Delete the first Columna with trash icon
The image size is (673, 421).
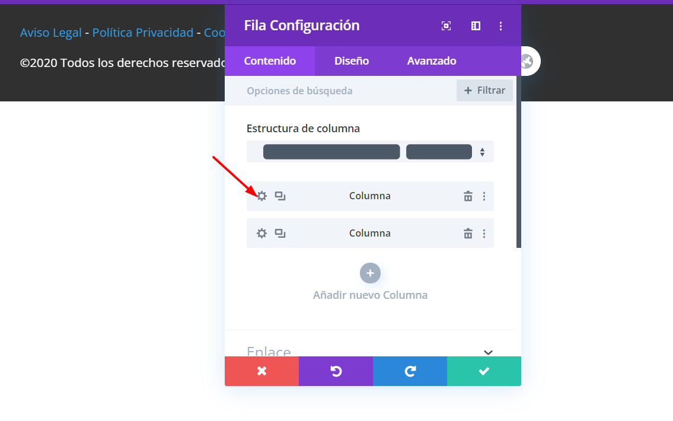pos(468,196)
